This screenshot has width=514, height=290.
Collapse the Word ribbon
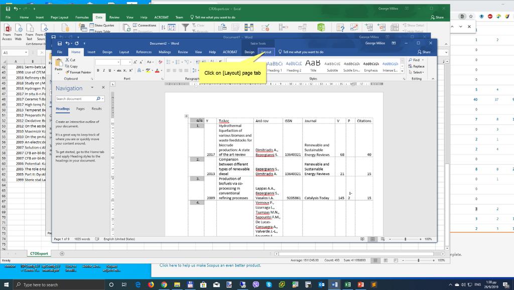pos(433,79)
